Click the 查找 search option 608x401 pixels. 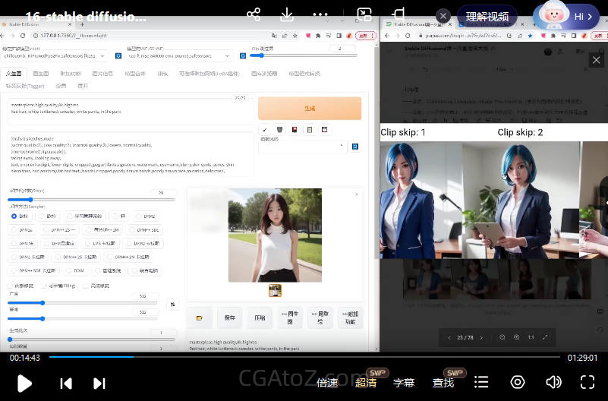coord(443,383)
